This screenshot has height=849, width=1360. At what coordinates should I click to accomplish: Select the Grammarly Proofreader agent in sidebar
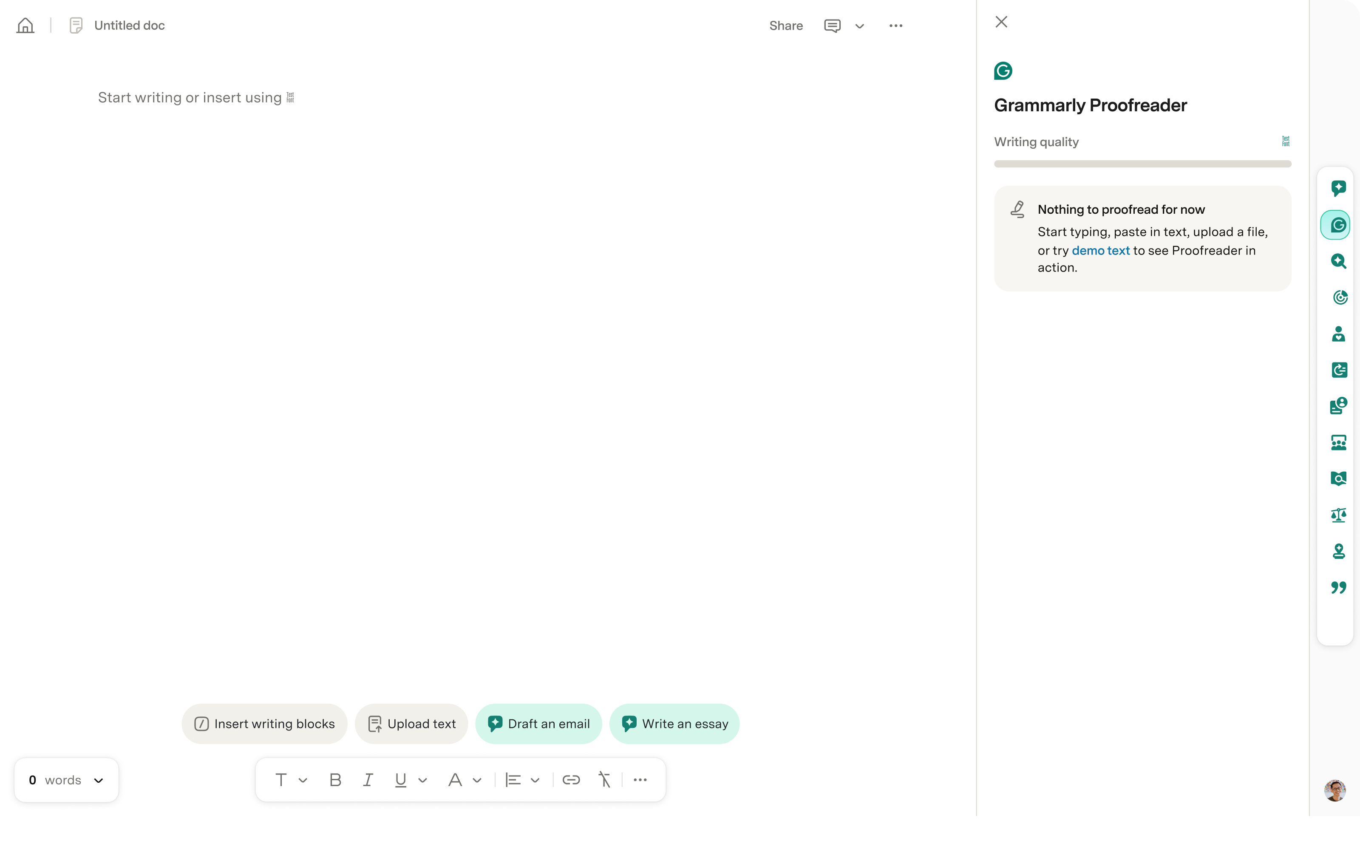tap(1335, 225)
